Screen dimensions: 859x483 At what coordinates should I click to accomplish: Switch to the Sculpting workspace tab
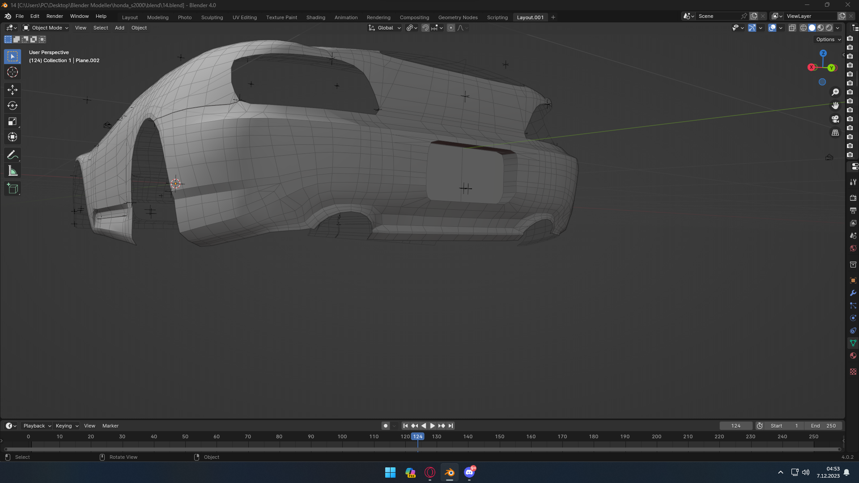point(212,17)
